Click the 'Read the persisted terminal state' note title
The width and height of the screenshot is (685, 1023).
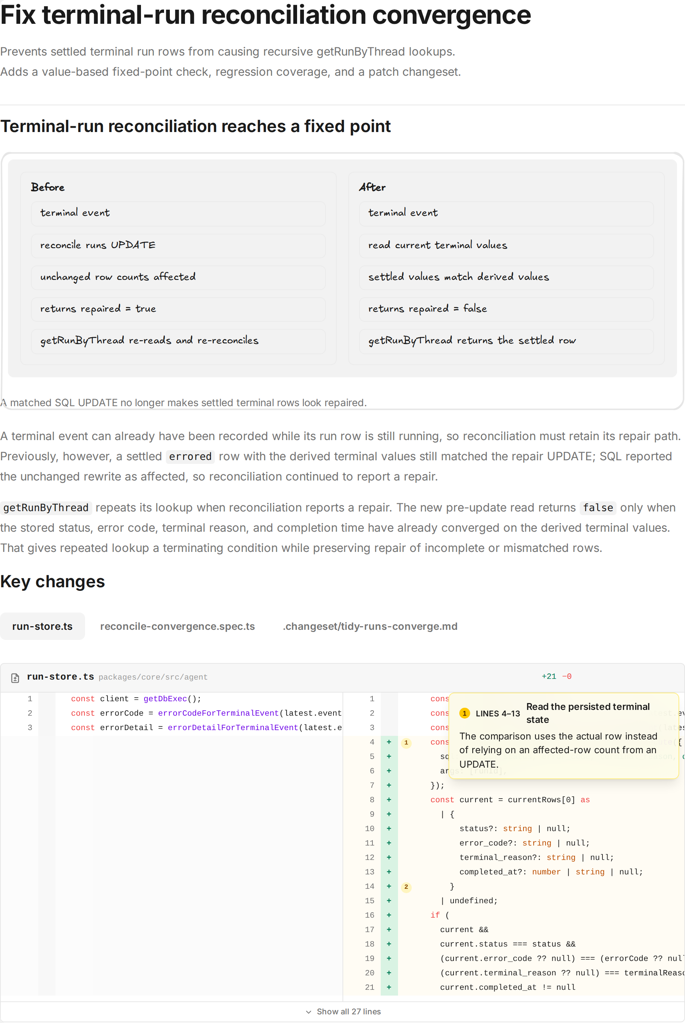pos(588,713)
